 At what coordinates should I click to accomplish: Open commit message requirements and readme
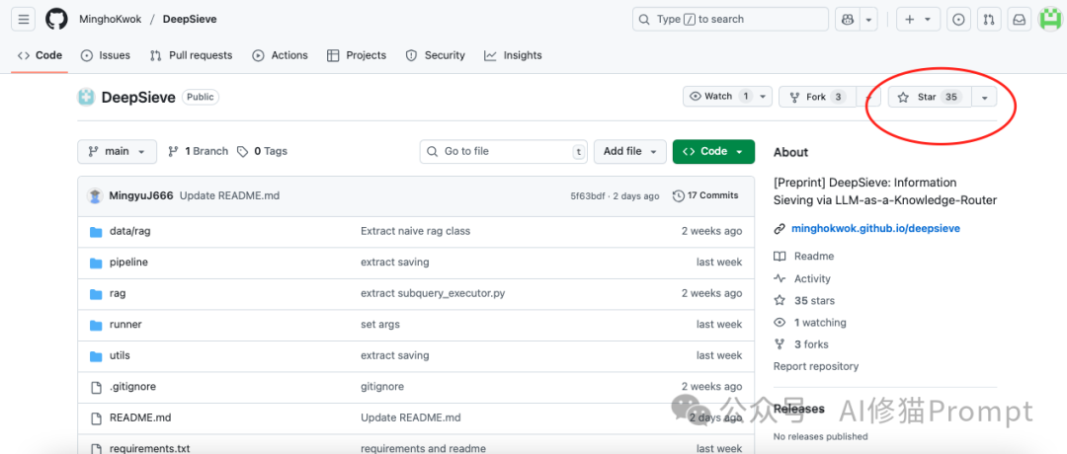tap(423, 448)
